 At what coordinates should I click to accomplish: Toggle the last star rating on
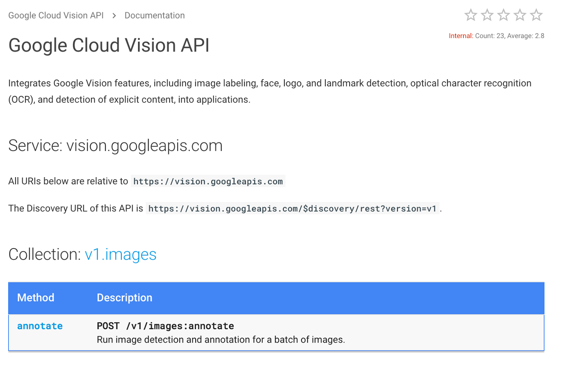pyautogui.click(x=536, y=15)
